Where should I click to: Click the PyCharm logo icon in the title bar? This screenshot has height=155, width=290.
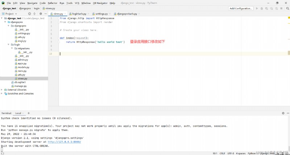pyautogui.click(x=3, y=3)
